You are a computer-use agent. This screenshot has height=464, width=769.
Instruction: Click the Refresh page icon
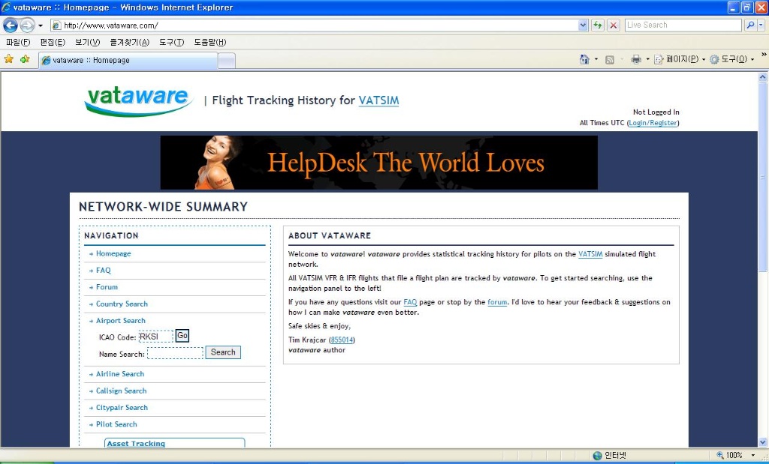click(x=598, y=25)
